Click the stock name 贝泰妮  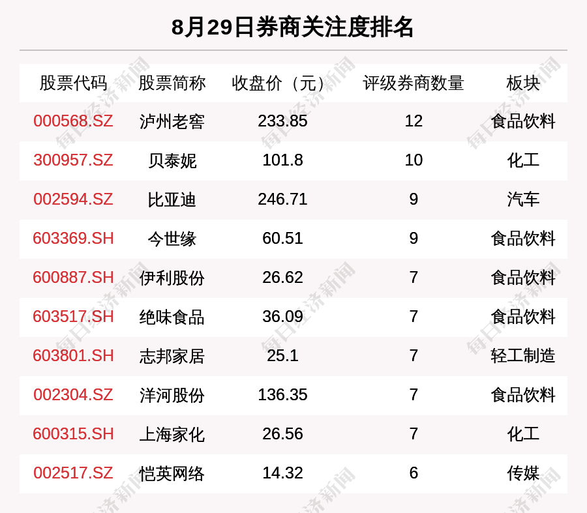pos(172,161)
